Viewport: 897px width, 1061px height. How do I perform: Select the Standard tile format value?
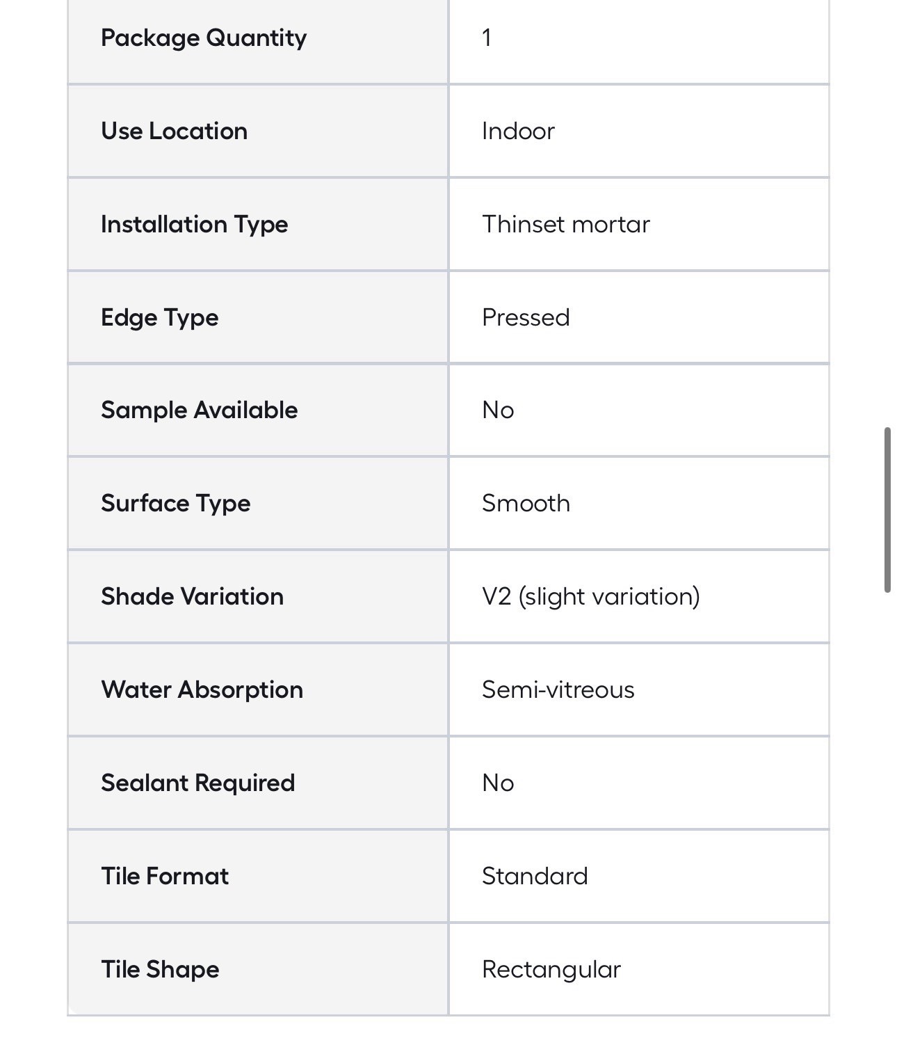tap(535, 876)
